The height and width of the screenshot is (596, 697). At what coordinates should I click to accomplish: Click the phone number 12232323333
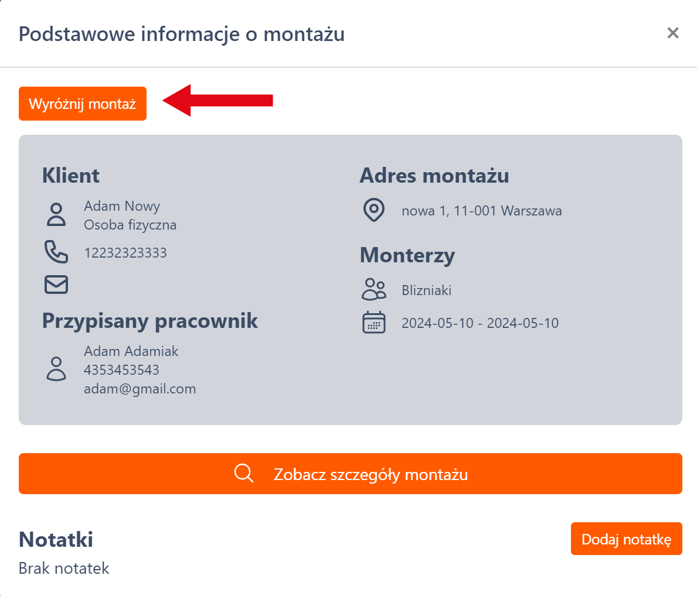click(125, 253)
